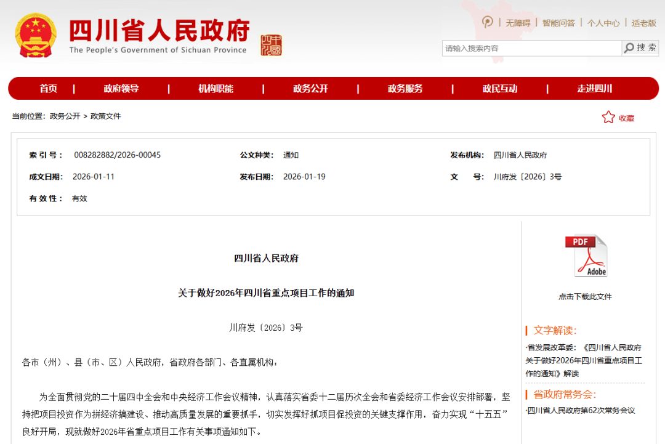Open 智能问答 smart Q&A service
Image resolution: width=665 pixels, height=444 pixels.
click(559, 22)
